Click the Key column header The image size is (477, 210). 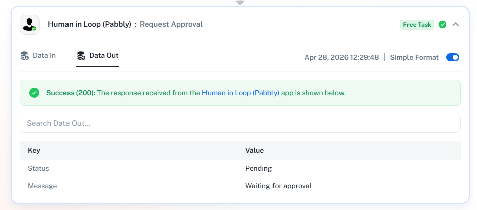point(34,150)
